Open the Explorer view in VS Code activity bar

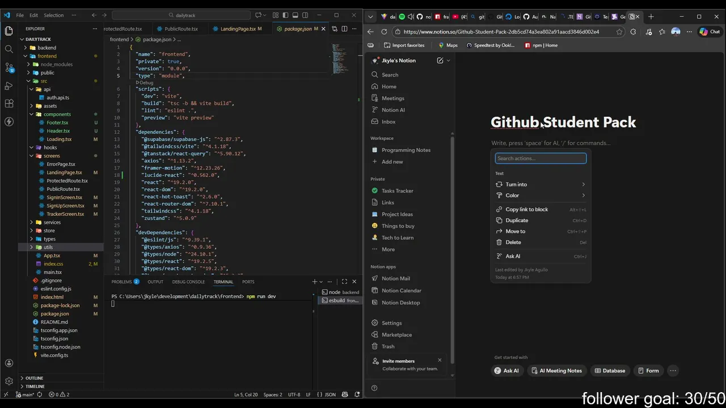click(9, 31)
